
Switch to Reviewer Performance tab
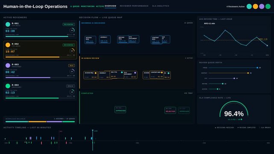pyautogui.click(x=134, y=6)
